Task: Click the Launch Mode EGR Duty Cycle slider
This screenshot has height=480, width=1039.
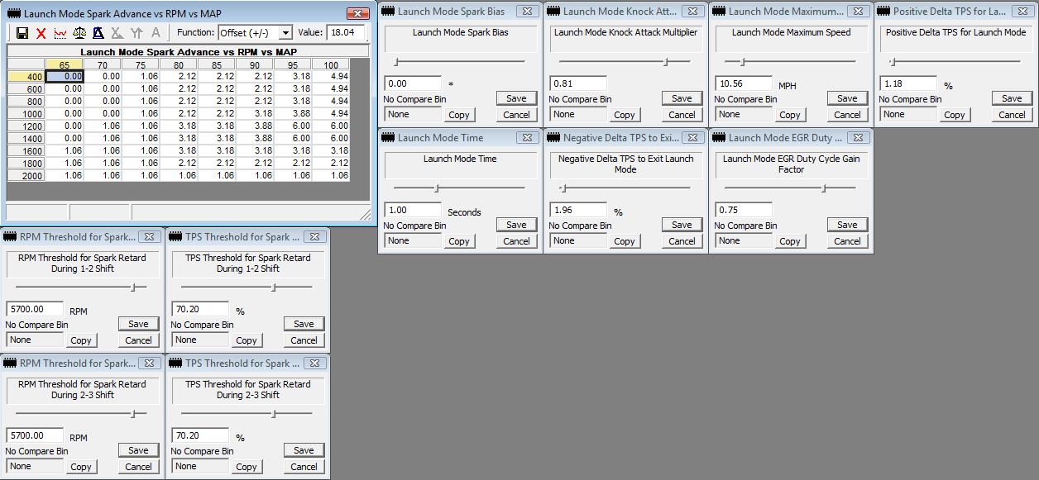Action: [x=824, y=188]
